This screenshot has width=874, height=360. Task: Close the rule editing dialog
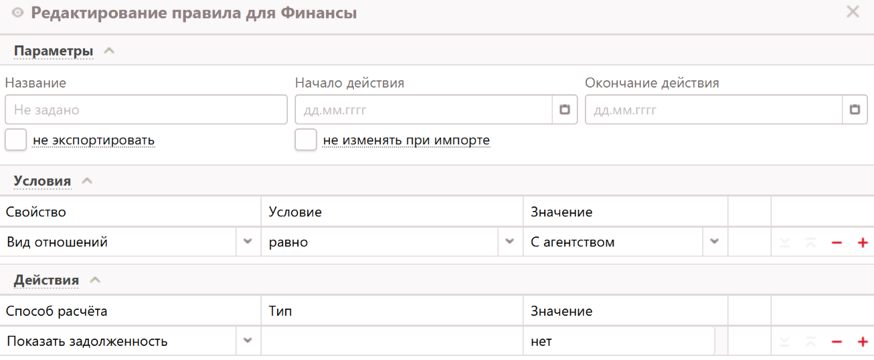(x=853, y=12)
